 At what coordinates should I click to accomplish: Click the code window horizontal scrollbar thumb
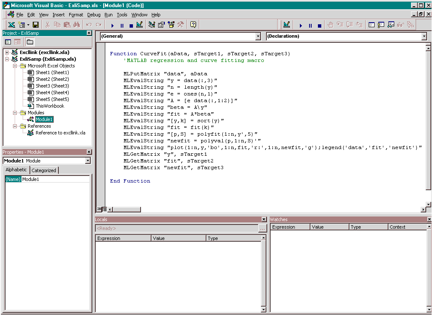click(127, 209)
